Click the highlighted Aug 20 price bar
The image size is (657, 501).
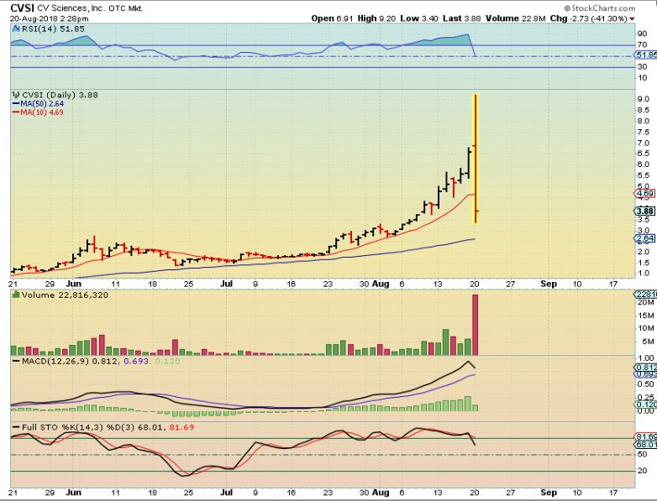coord(476,159)
